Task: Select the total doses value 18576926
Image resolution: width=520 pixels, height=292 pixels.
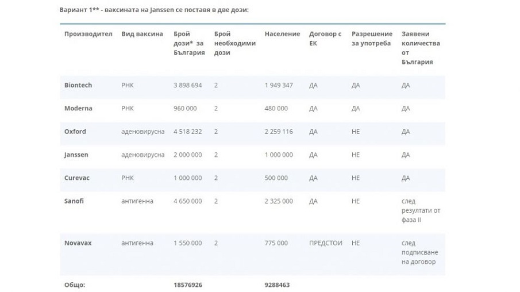Action: pos(188,285)
